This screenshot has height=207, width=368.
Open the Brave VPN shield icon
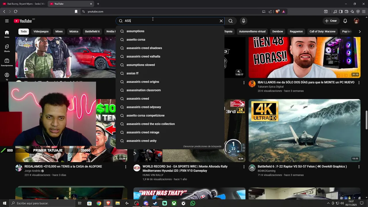358,11
